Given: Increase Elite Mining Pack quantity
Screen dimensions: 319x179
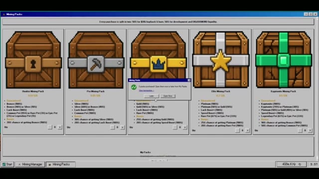Looking at the screenshot, I should click(x=247, y=130).
